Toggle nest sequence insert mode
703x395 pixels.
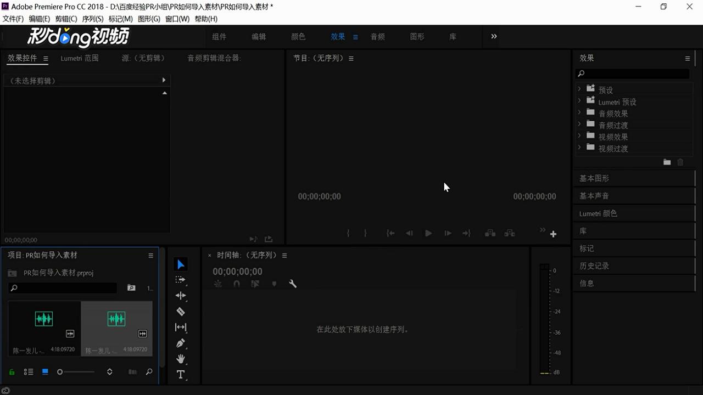coord(218,284)
